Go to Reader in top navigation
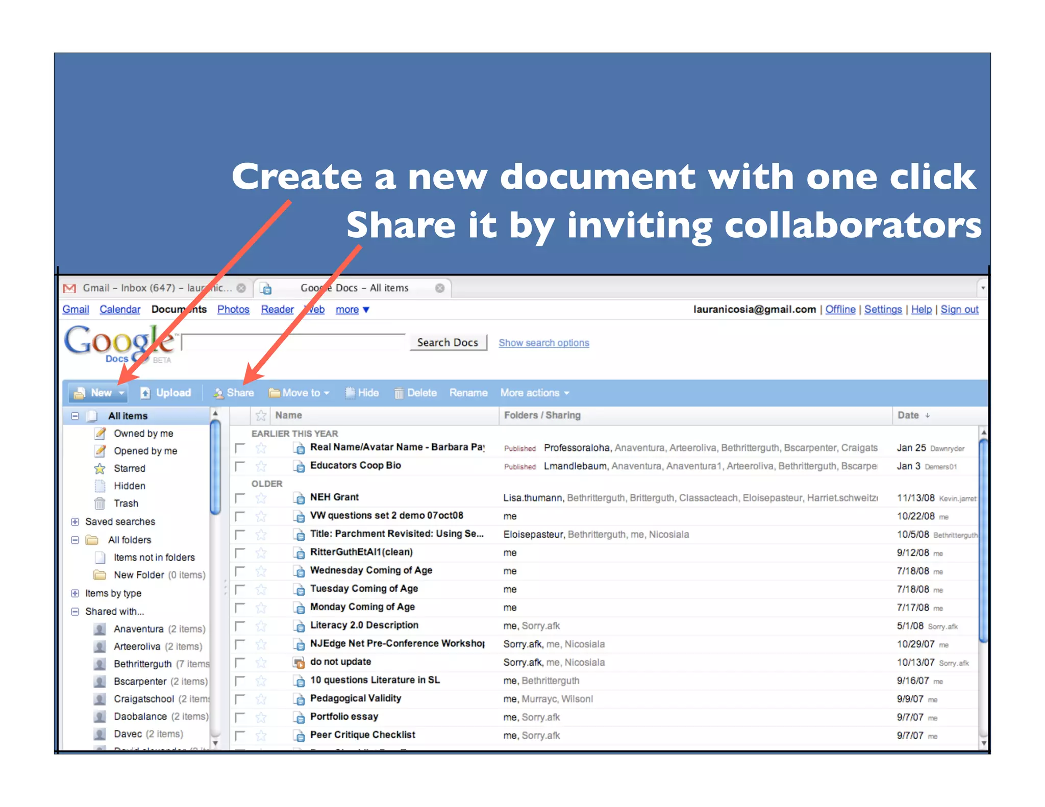Image resolution: width=1045 pixels, height=807 pixels. click(277, 310)
